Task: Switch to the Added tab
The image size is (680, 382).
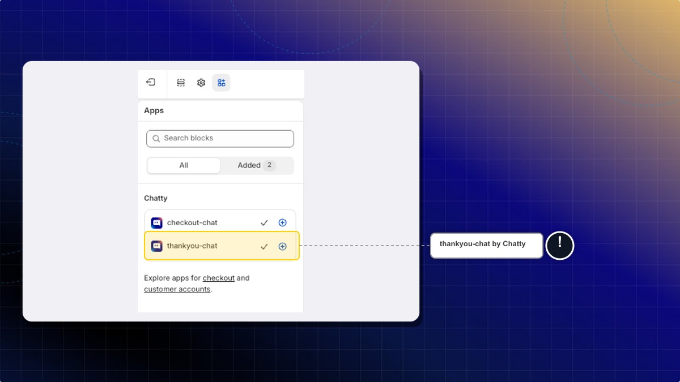Action: click(x=257, y=165)
